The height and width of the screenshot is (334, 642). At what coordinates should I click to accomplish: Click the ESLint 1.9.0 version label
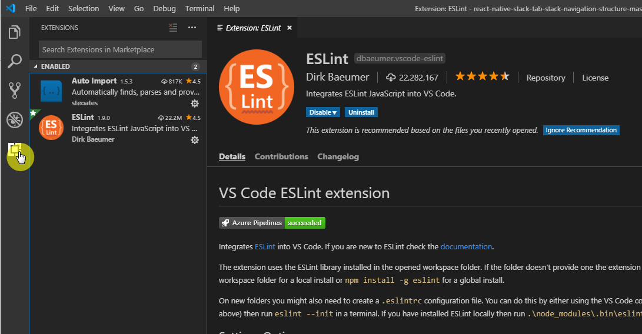point(104,118)
